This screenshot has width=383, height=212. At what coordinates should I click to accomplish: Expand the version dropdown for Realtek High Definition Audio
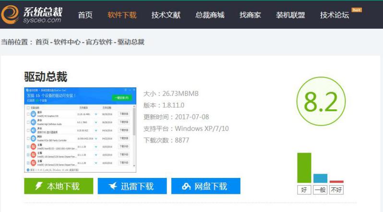pyautogui.click(x=96, y=122)
